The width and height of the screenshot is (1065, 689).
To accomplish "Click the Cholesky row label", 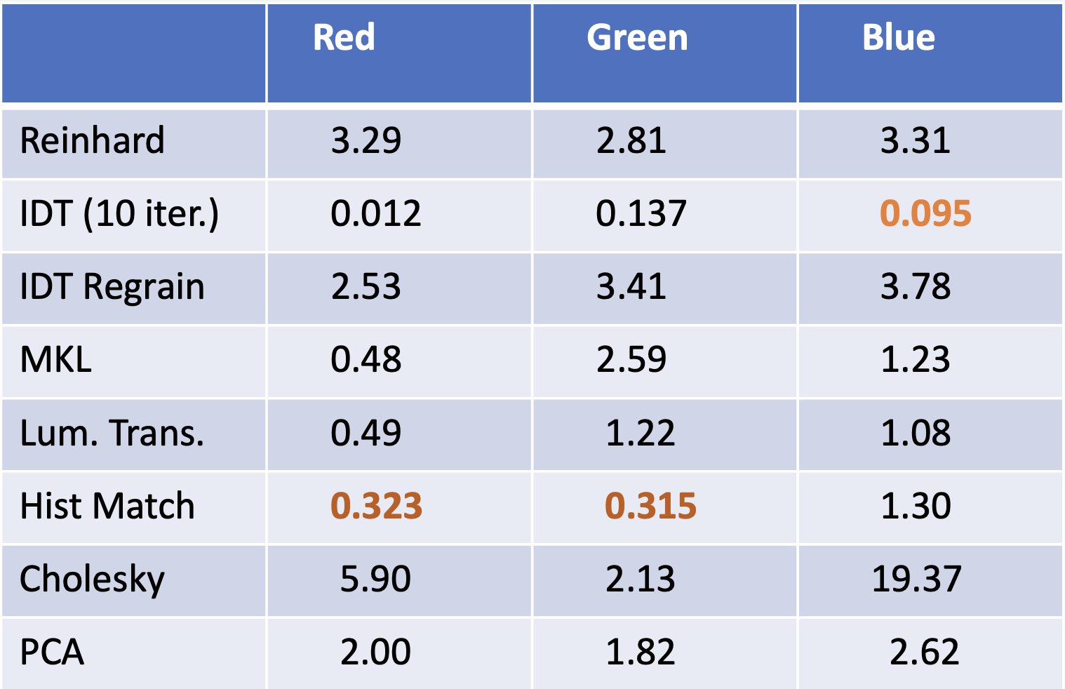I will click(x=92, y=580).
